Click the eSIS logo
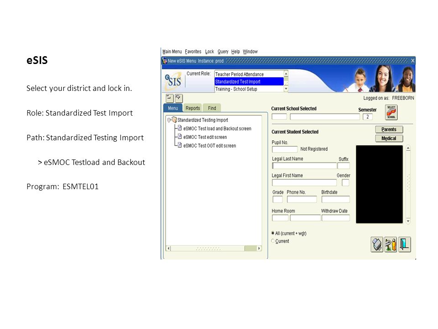 coord(173,81)
